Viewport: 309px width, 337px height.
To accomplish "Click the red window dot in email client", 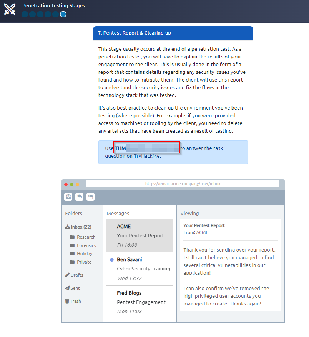I will point(66,184).
